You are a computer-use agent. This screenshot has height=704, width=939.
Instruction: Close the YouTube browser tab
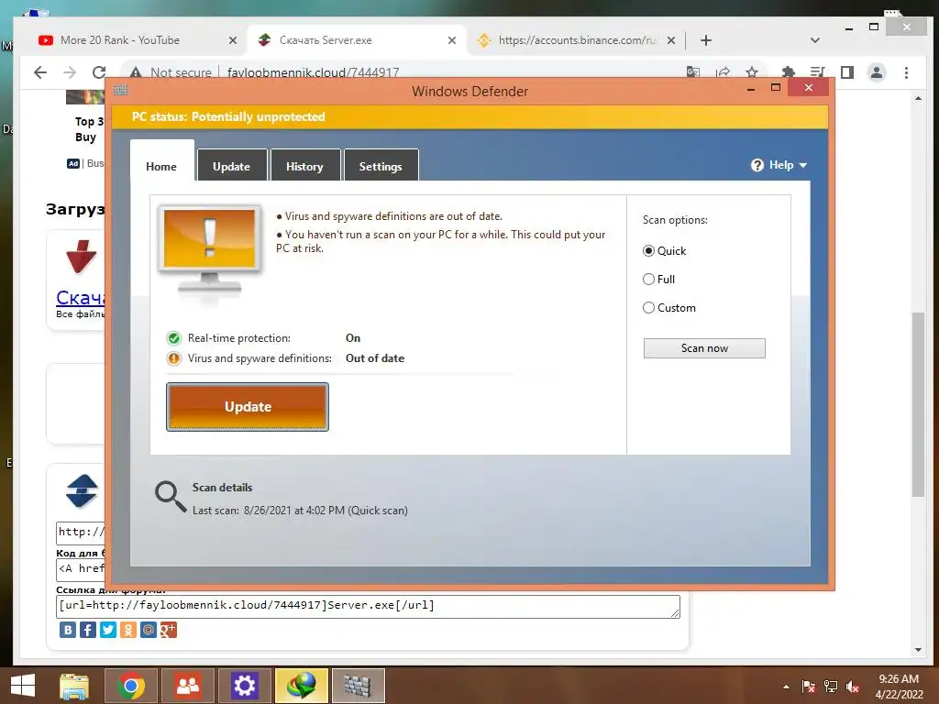(233, 40)
